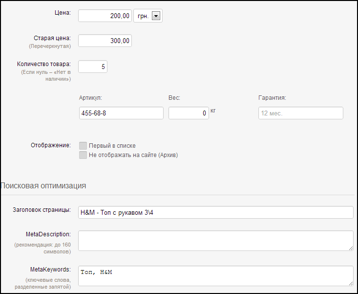Click the Отображение label
This screenshot has width=358, height=294.
pyautogui.click(x=51, y=145)
